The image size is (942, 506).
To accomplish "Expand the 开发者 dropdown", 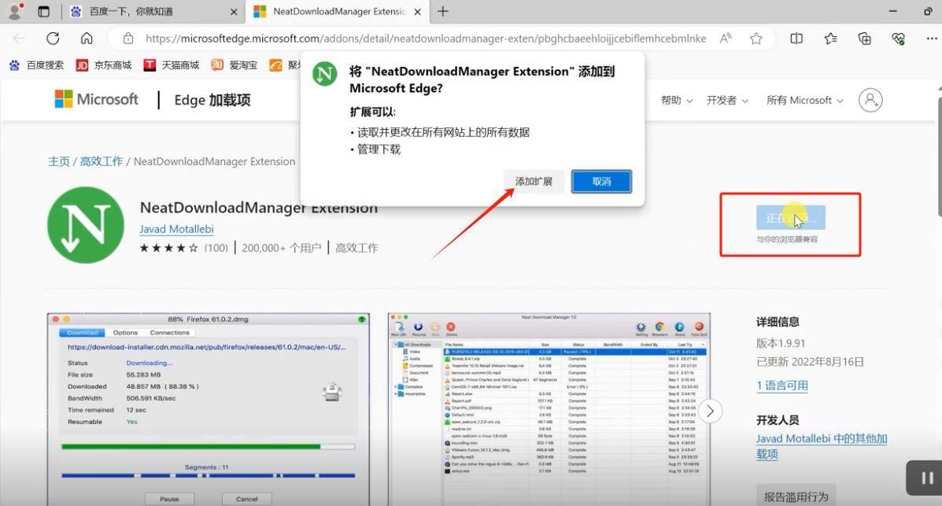I will pos(727,101).
